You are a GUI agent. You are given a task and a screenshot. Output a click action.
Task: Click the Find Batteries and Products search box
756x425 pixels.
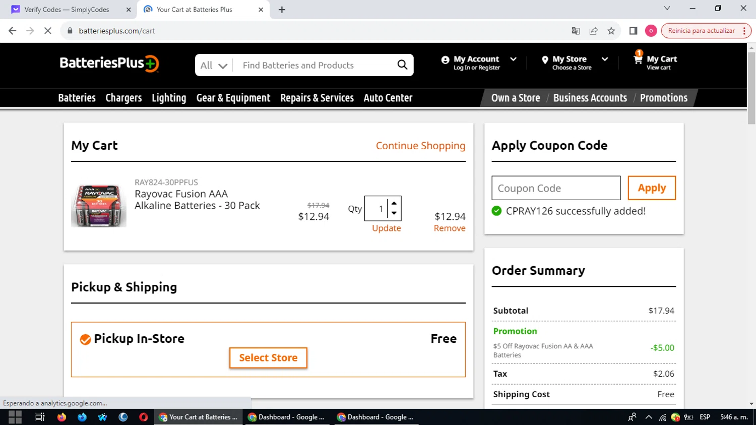[313, 66]
